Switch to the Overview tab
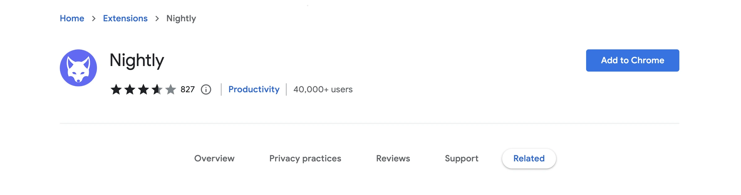 click(x=214, y=159)
